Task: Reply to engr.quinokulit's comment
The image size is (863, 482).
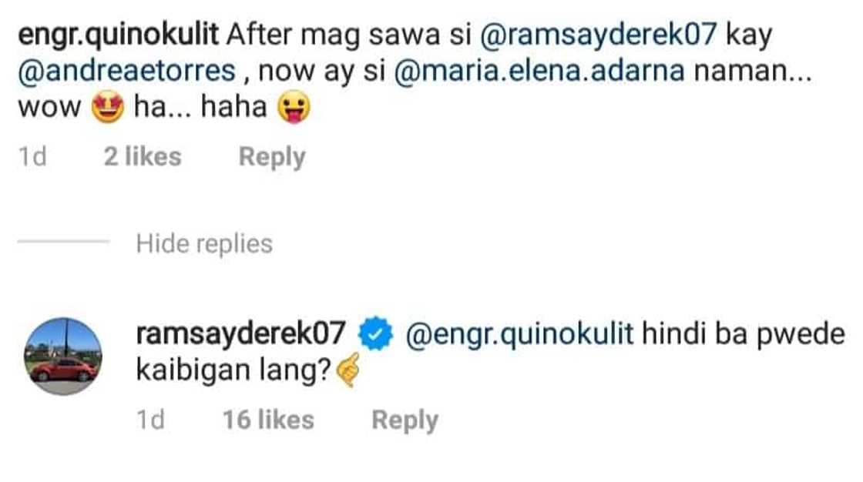Action: (x=272, y=158)
